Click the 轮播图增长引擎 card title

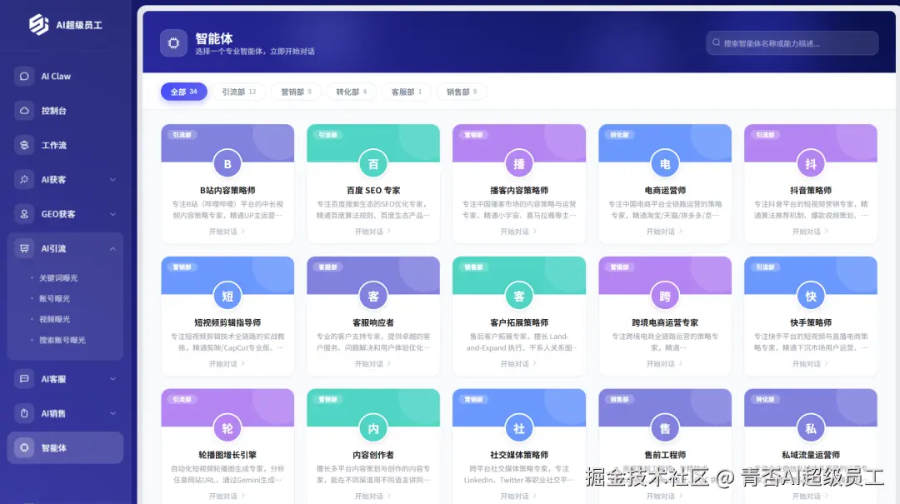227,455
